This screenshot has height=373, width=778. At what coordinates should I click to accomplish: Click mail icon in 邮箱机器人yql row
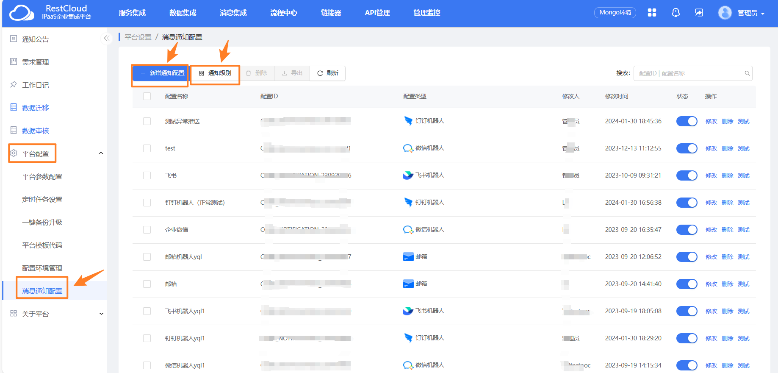pos(408,257)
